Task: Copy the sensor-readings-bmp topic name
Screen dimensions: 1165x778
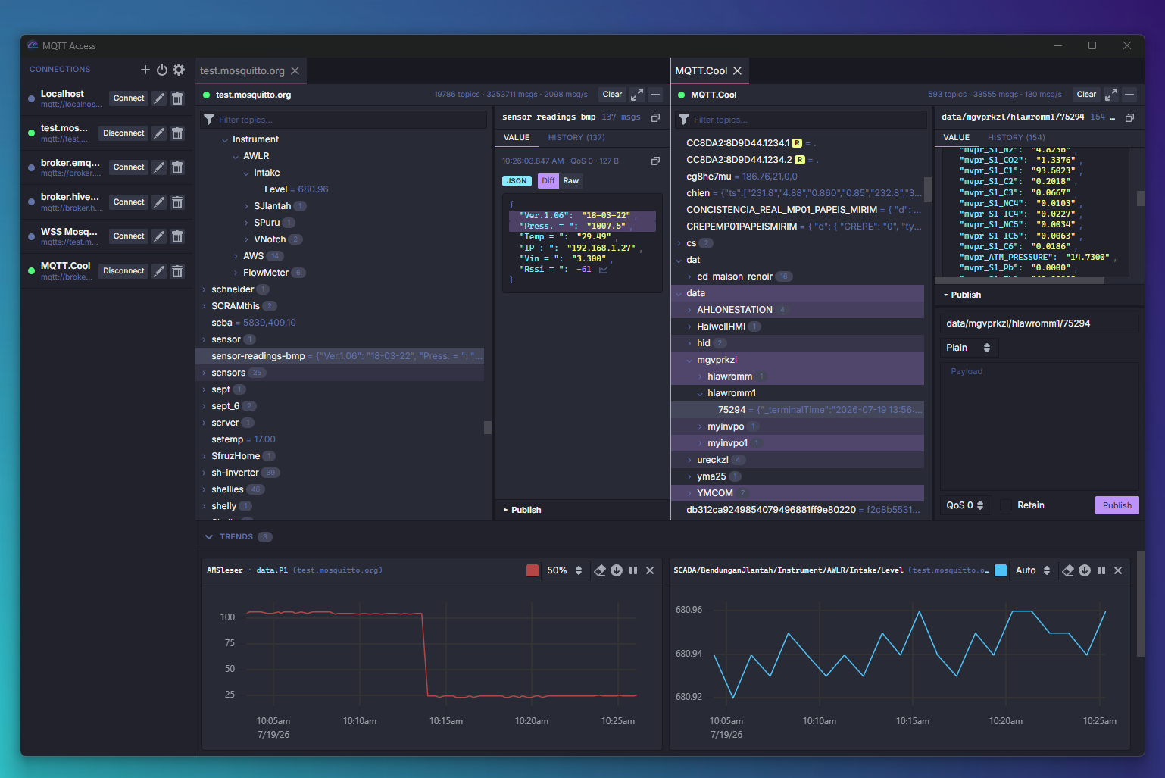Action: click(656, 117)
